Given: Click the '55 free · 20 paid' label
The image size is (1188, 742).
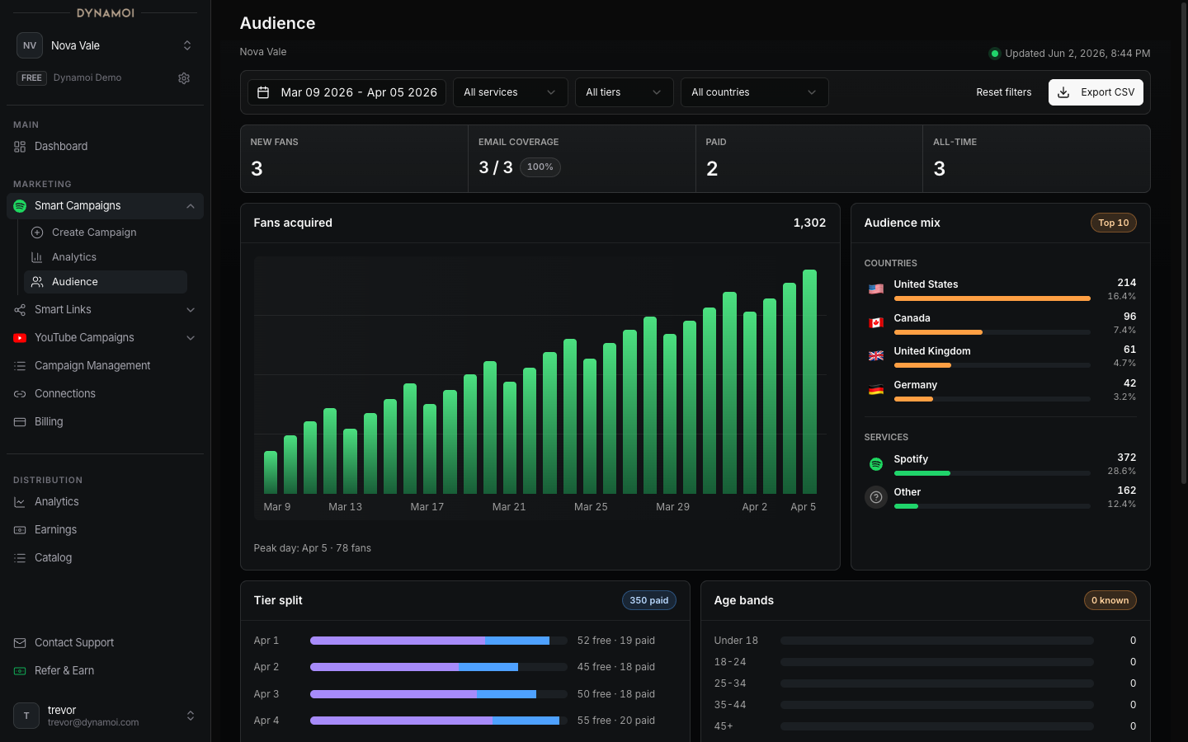Looking at the screenshot, I should tap(616, 721).
